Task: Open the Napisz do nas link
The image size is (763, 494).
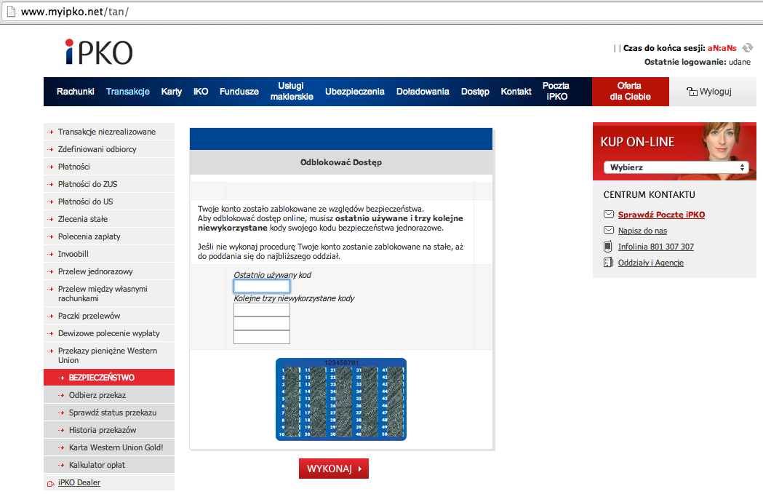Action: pos(642,231)
